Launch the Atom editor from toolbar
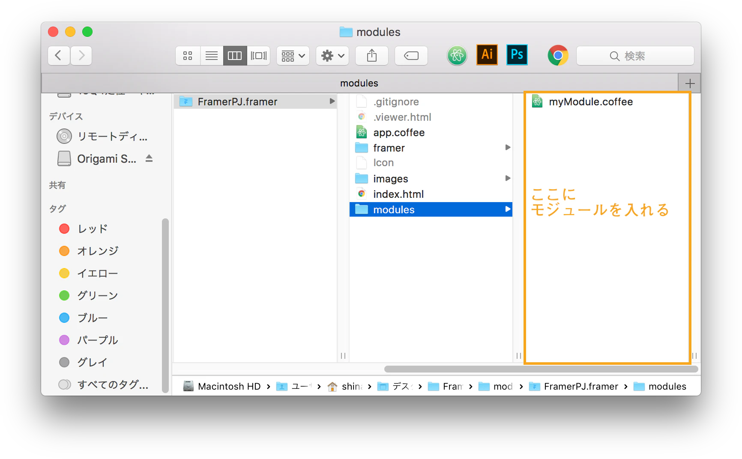742x459 pixels. coord(457,56)
